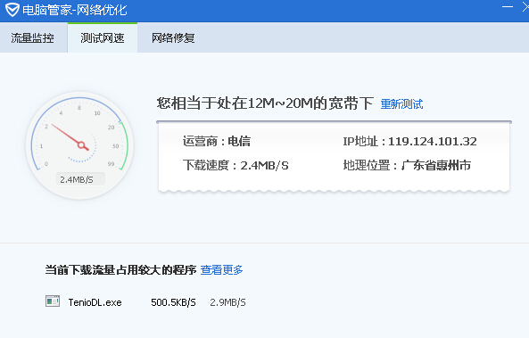This screenshot has width=529, height=338.
Task: Click the 您相当于处在12M~20M的宽带下 heading
Action: tap(265, 103)
